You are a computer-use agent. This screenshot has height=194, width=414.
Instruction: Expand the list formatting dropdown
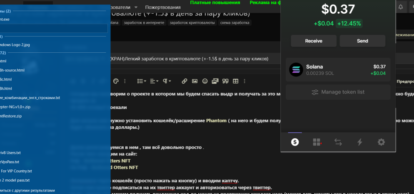pyautogui.click(x=142, y=81)
